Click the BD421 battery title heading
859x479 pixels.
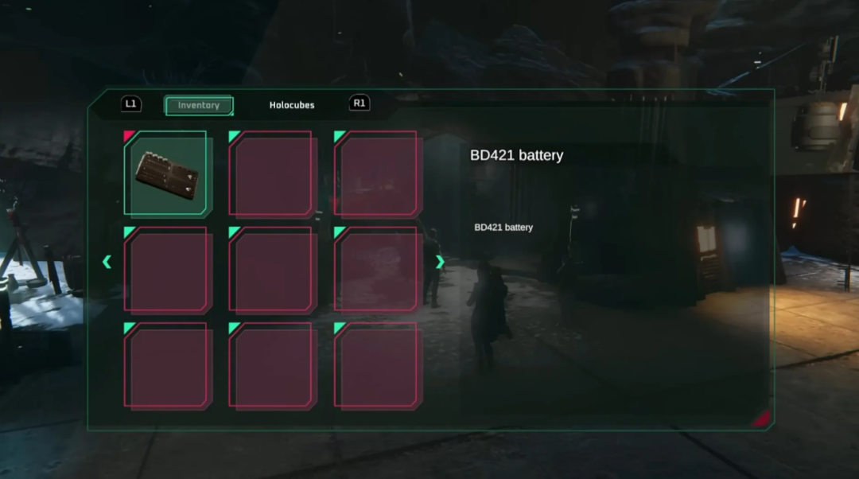click(517, 156)
